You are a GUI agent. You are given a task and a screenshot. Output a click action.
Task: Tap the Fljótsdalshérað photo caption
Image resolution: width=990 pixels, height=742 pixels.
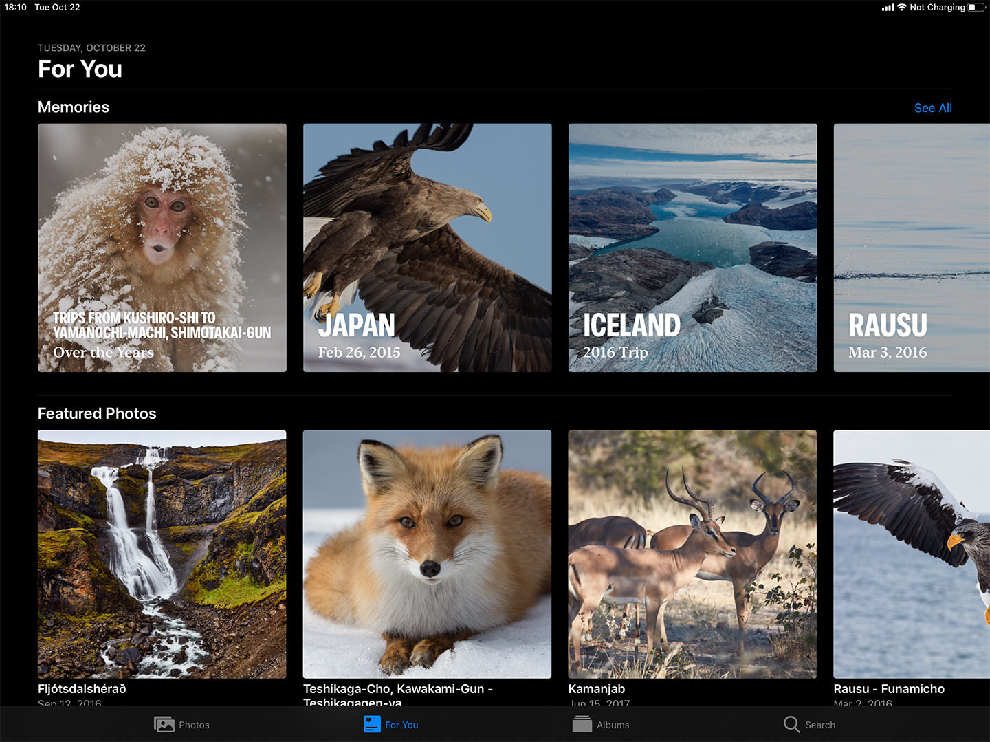[82, 688]
